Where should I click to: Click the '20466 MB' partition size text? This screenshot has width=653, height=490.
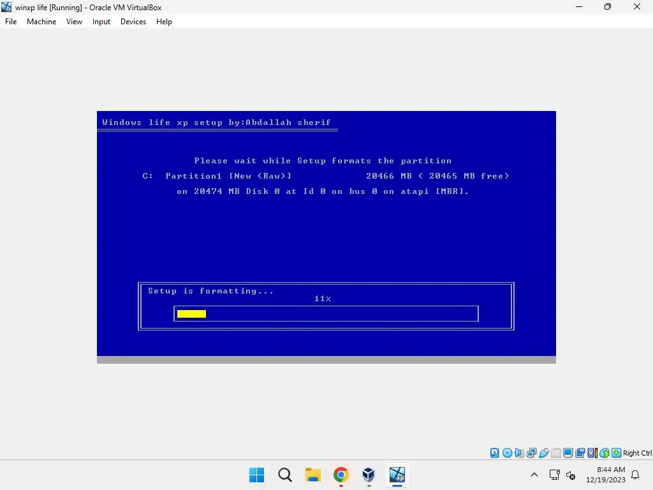389,176
